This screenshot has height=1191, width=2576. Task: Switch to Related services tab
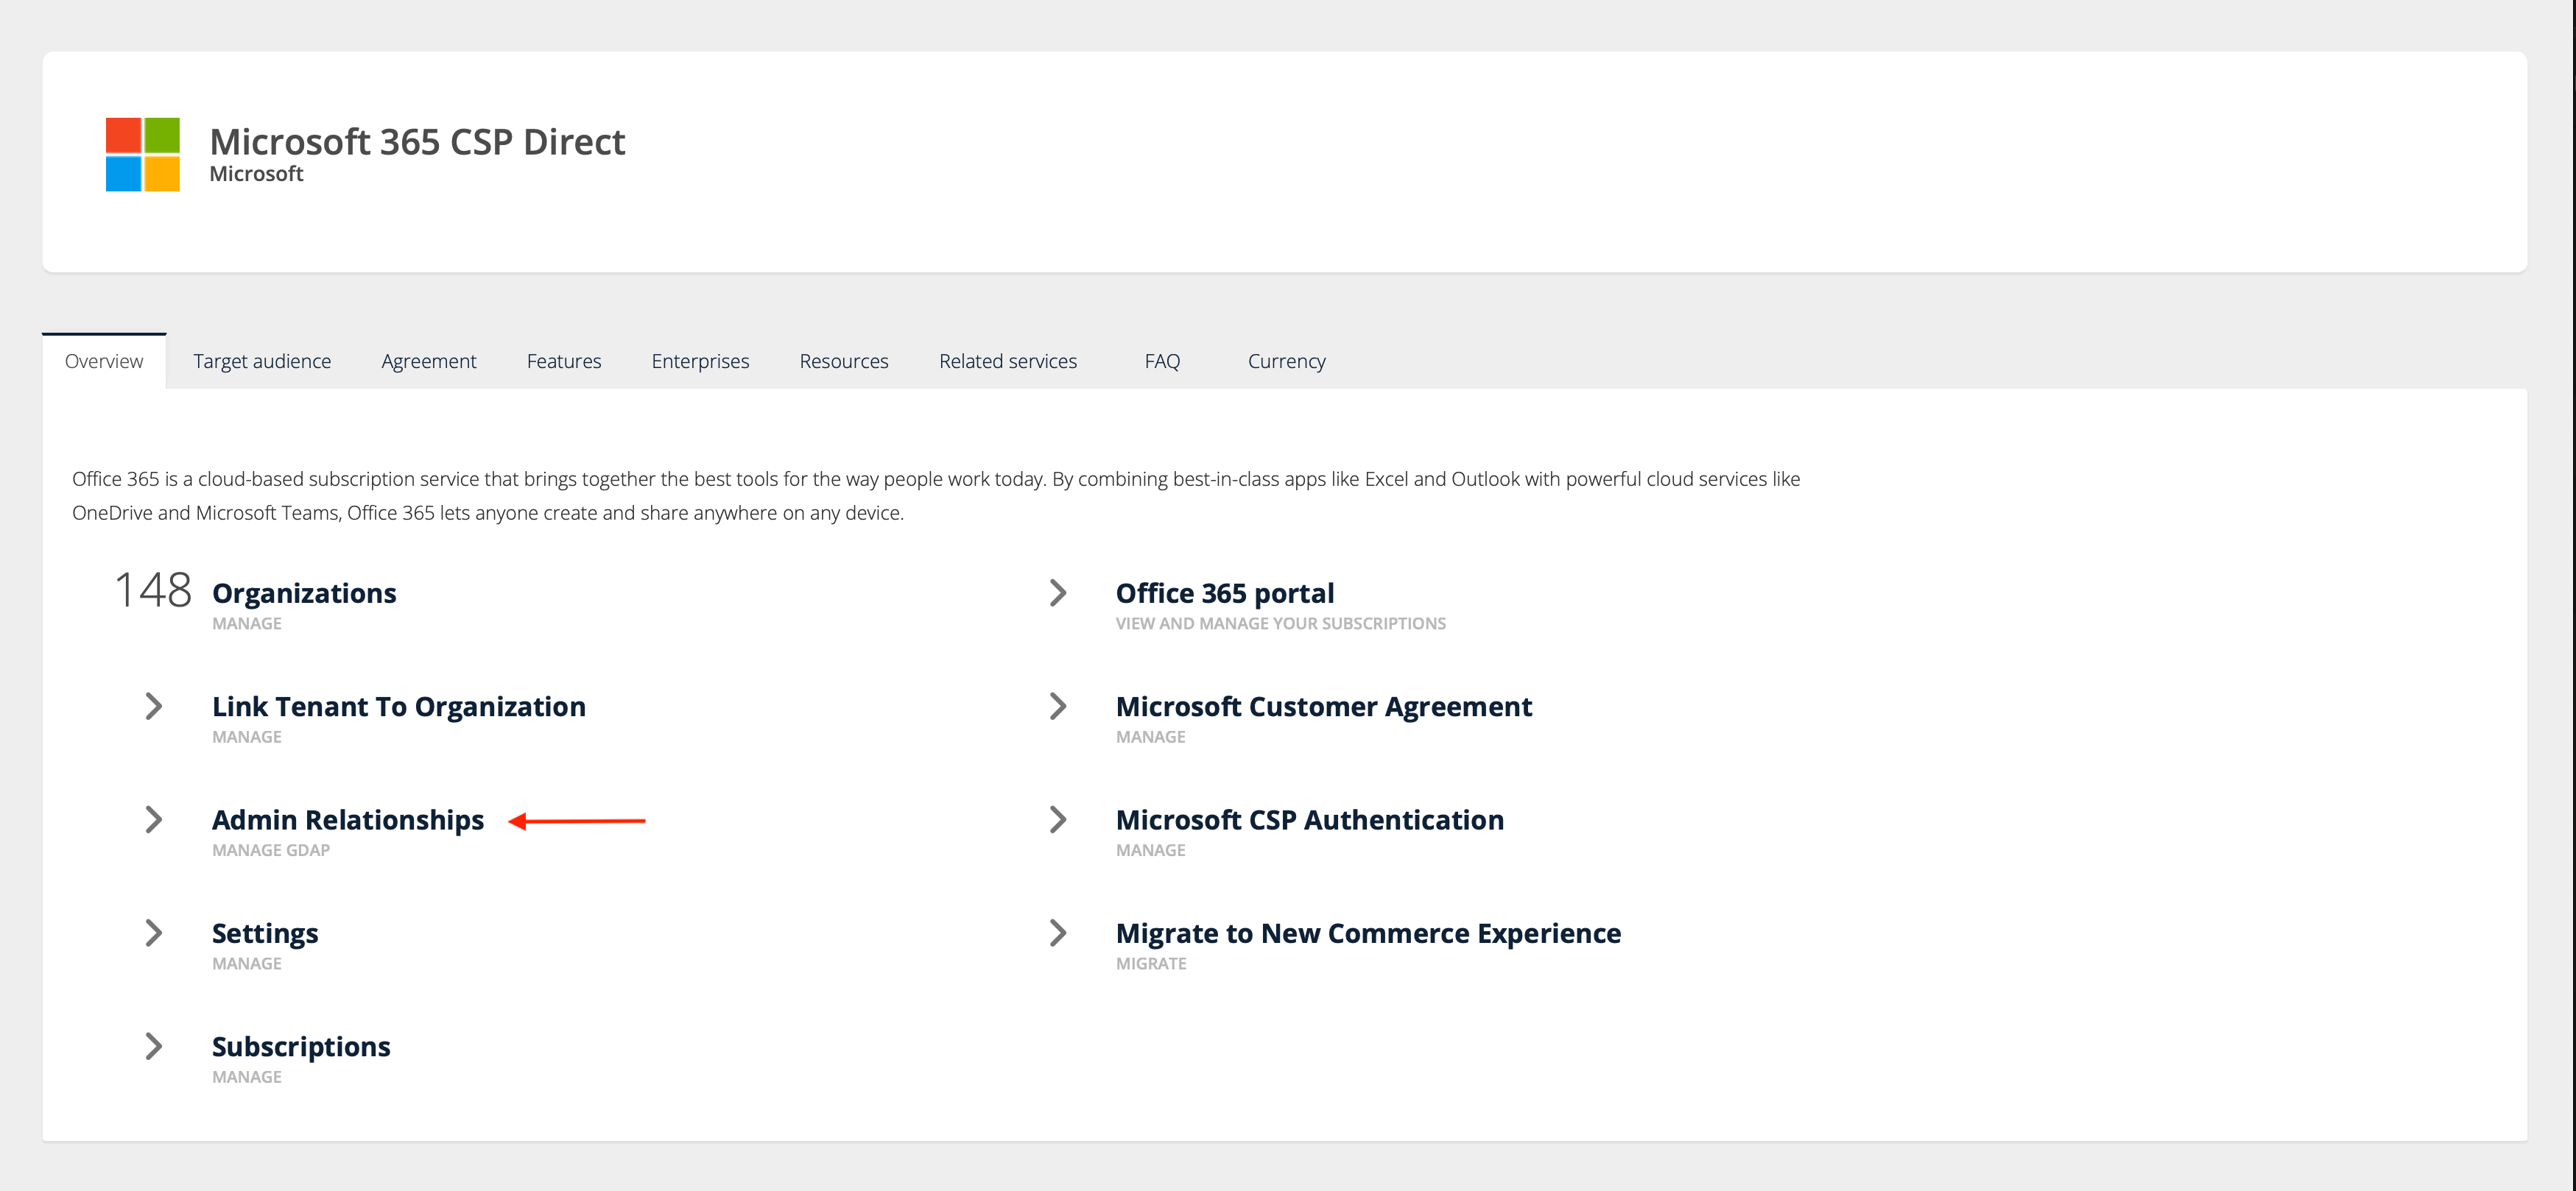1007,361
